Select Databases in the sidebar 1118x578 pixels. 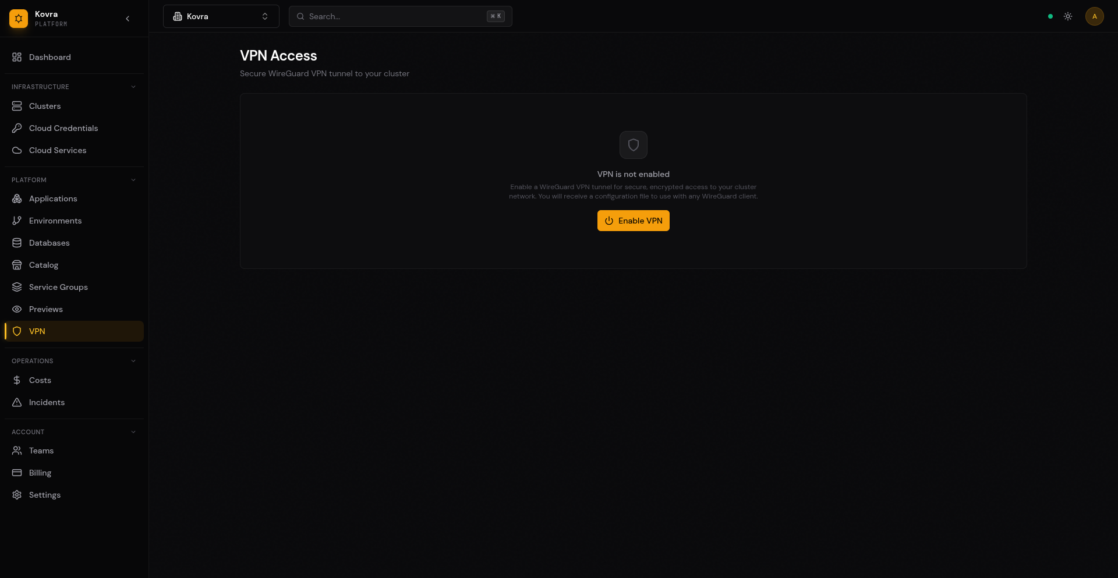pyautogui.click(x=74, y=243)
